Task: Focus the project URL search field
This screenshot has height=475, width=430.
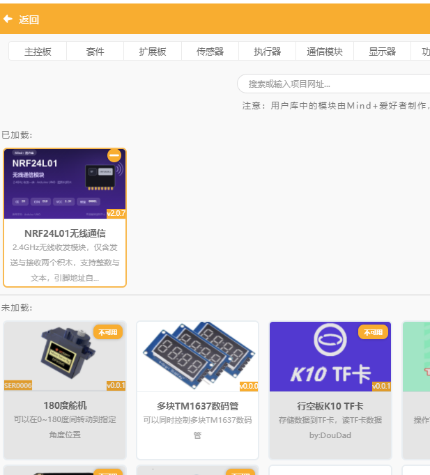Action: 333,84
